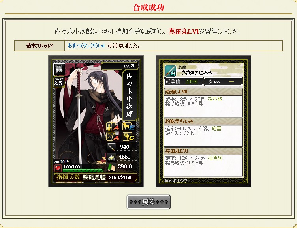Click the defense helmet stat icon
This screenshot has width=297, height=228.
111,157
